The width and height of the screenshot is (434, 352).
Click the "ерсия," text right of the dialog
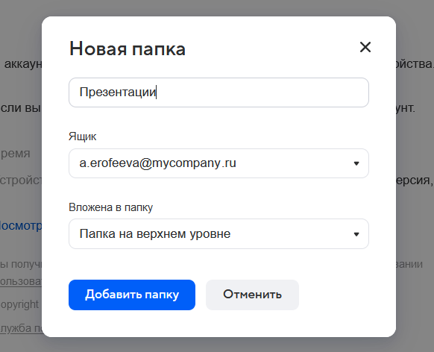[414, 180]
